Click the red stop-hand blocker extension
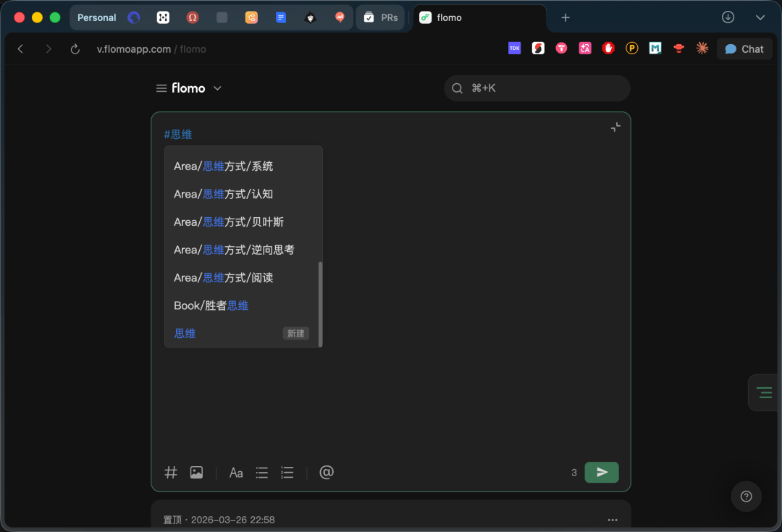Screen dimensions: 782x532 tap(608, 48)
